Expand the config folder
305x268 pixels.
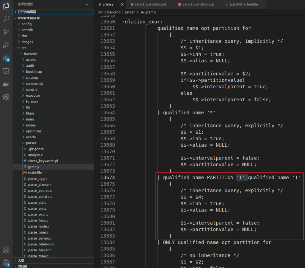coord(53,24)
